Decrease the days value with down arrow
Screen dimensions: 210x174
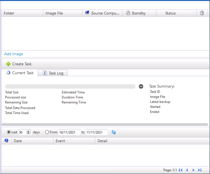28,133
